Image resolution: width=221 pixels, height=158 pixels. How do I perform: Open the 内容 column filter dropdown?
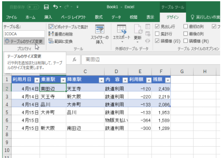[x=125, y=80]
